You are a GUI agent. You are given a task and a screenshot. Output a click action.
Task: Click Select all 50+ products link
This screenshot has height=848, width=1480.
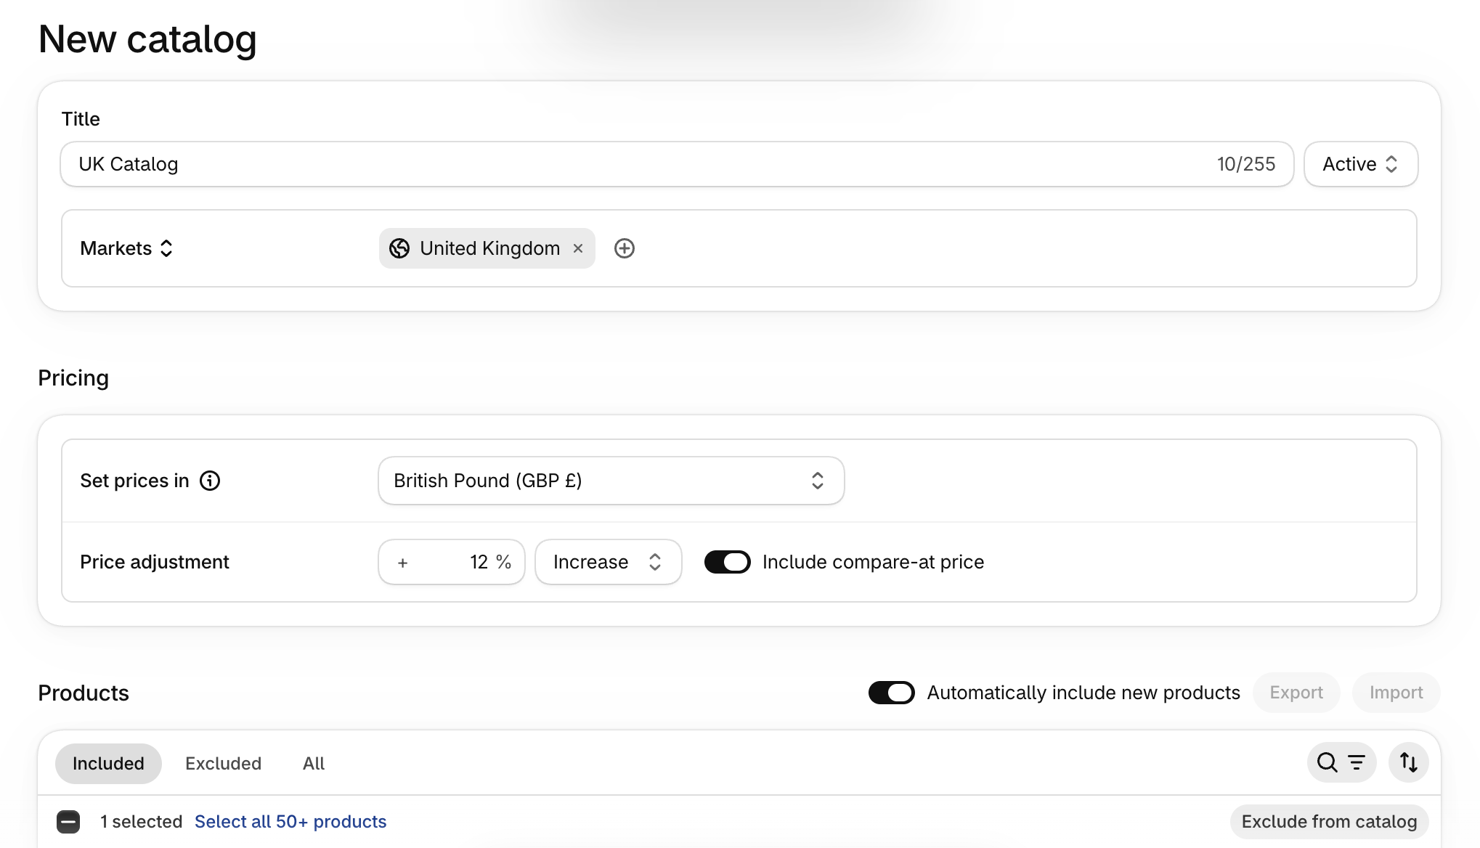(x=290, y=822)
